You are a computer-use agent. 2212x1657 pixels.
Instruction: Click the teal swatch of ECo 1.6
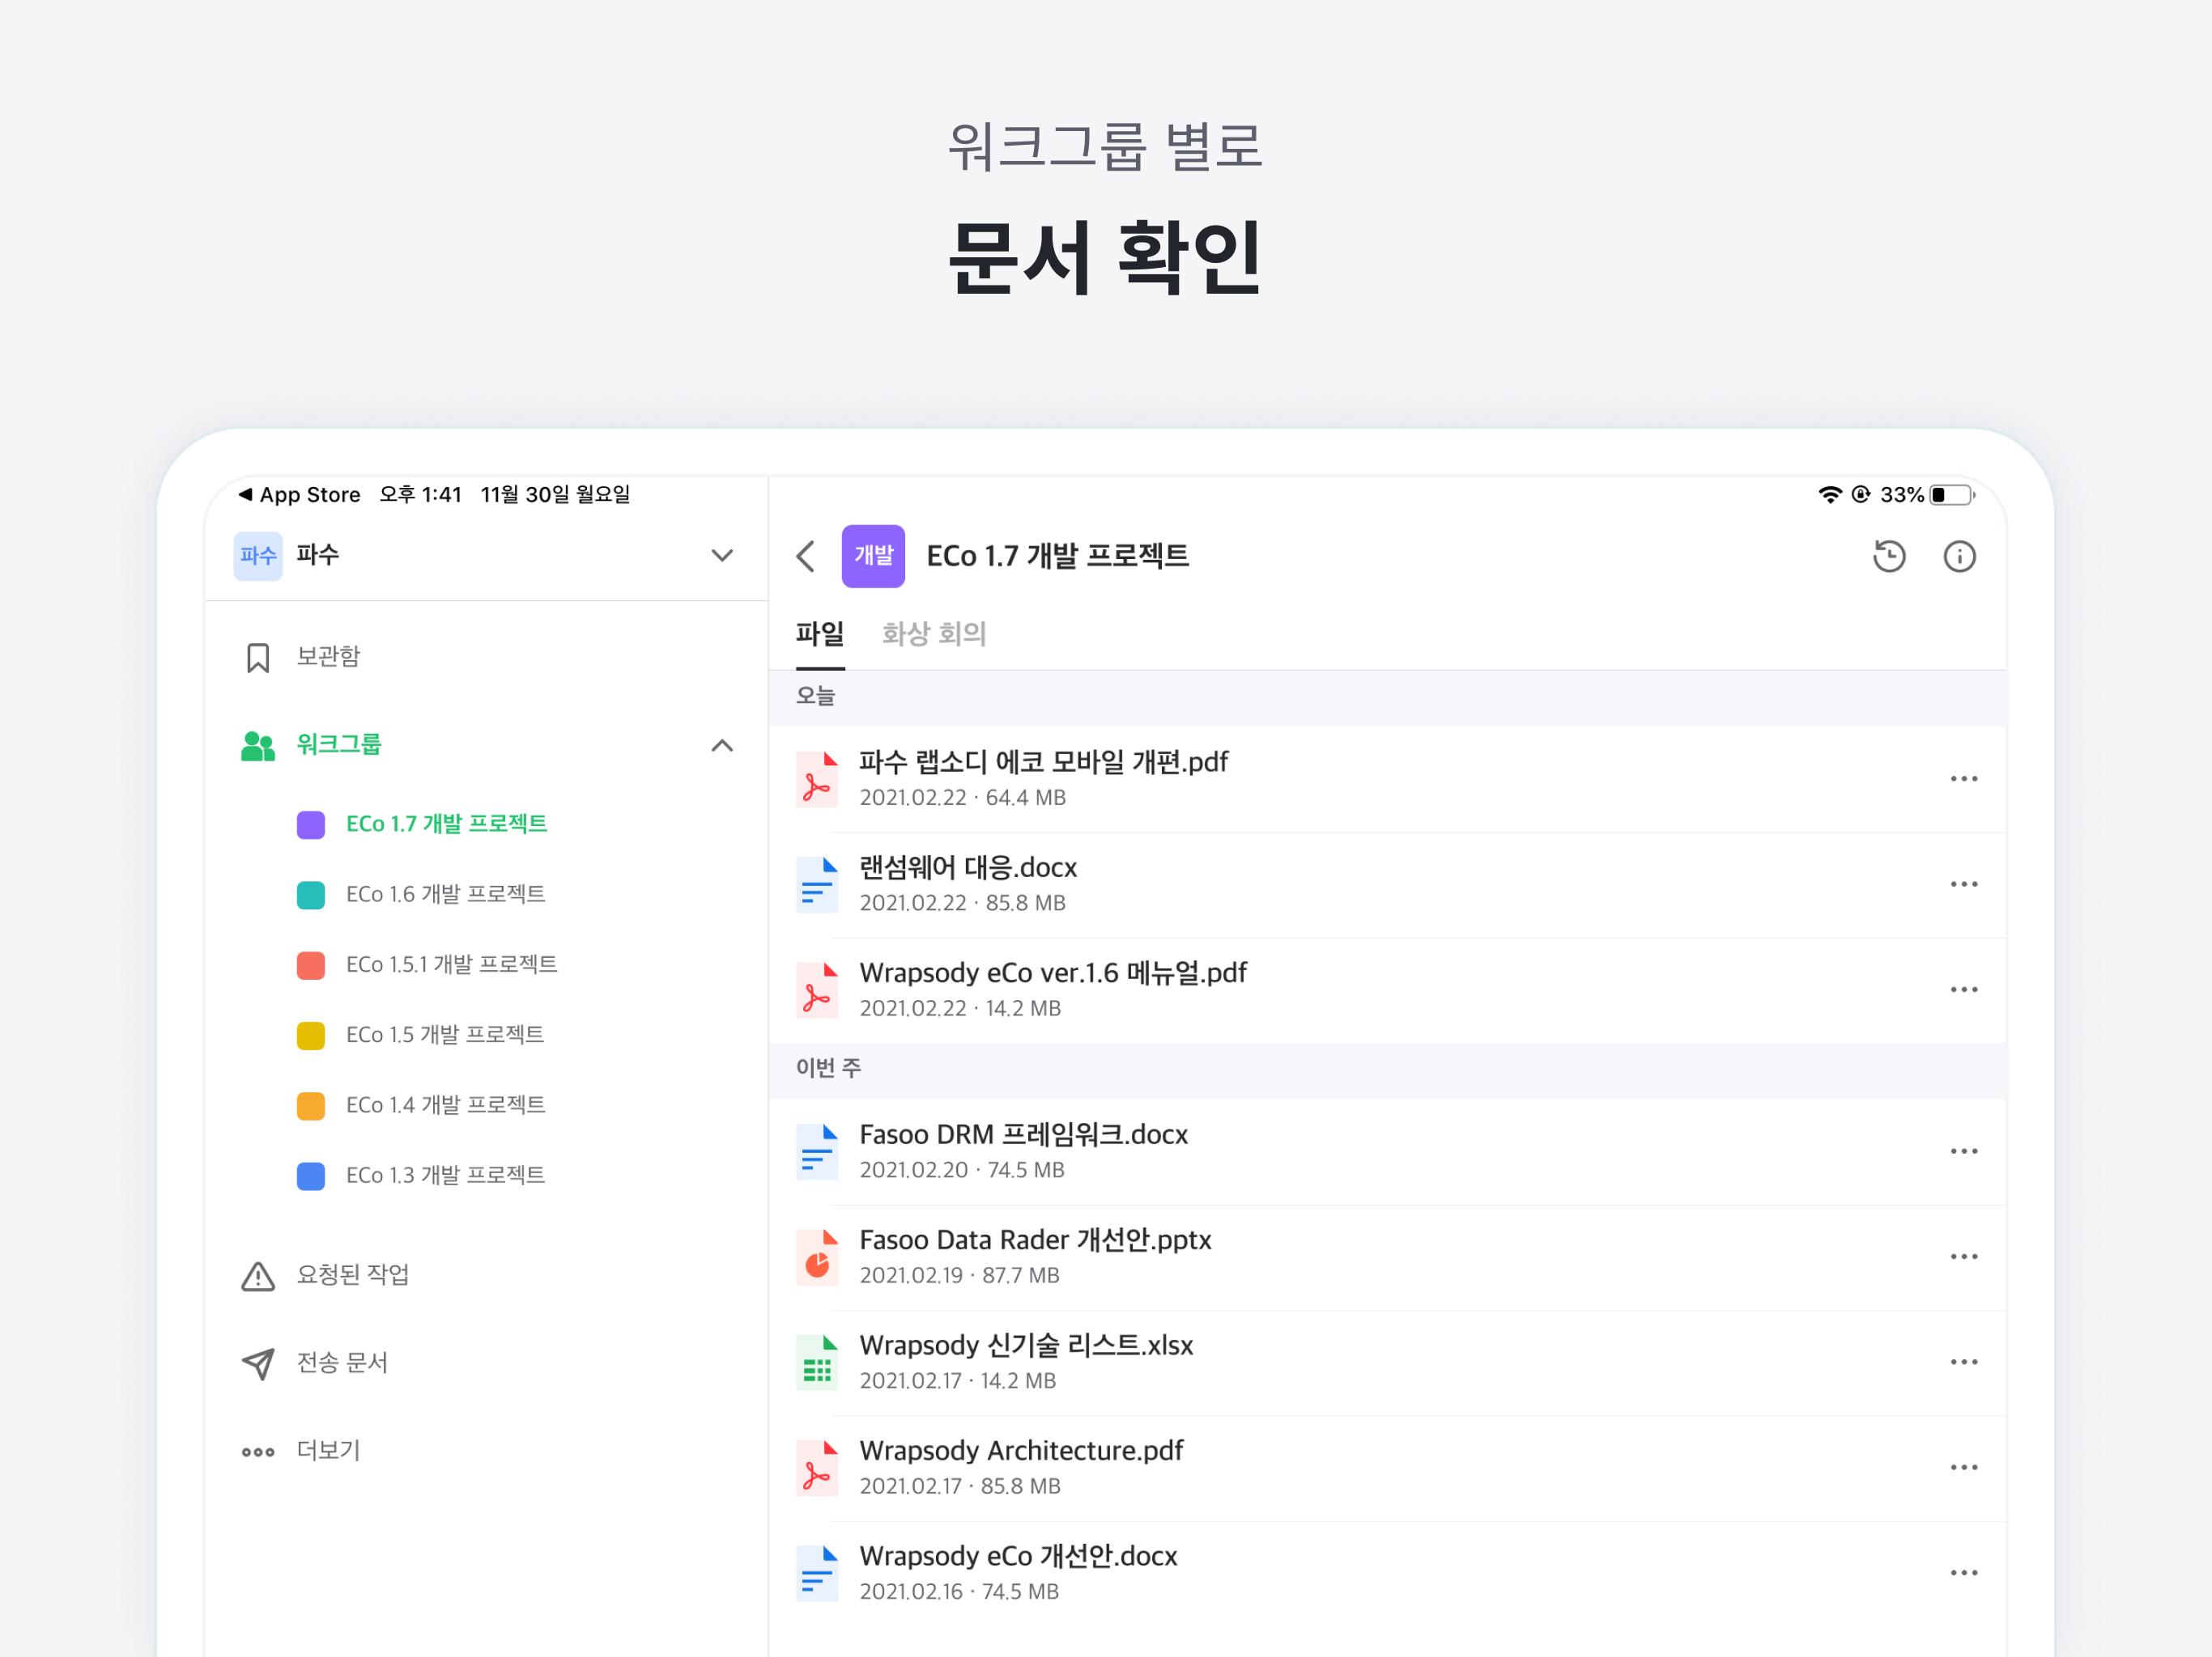311,895
